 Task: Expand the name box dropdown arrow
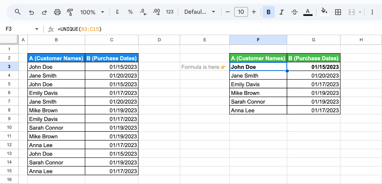[37, 29]
